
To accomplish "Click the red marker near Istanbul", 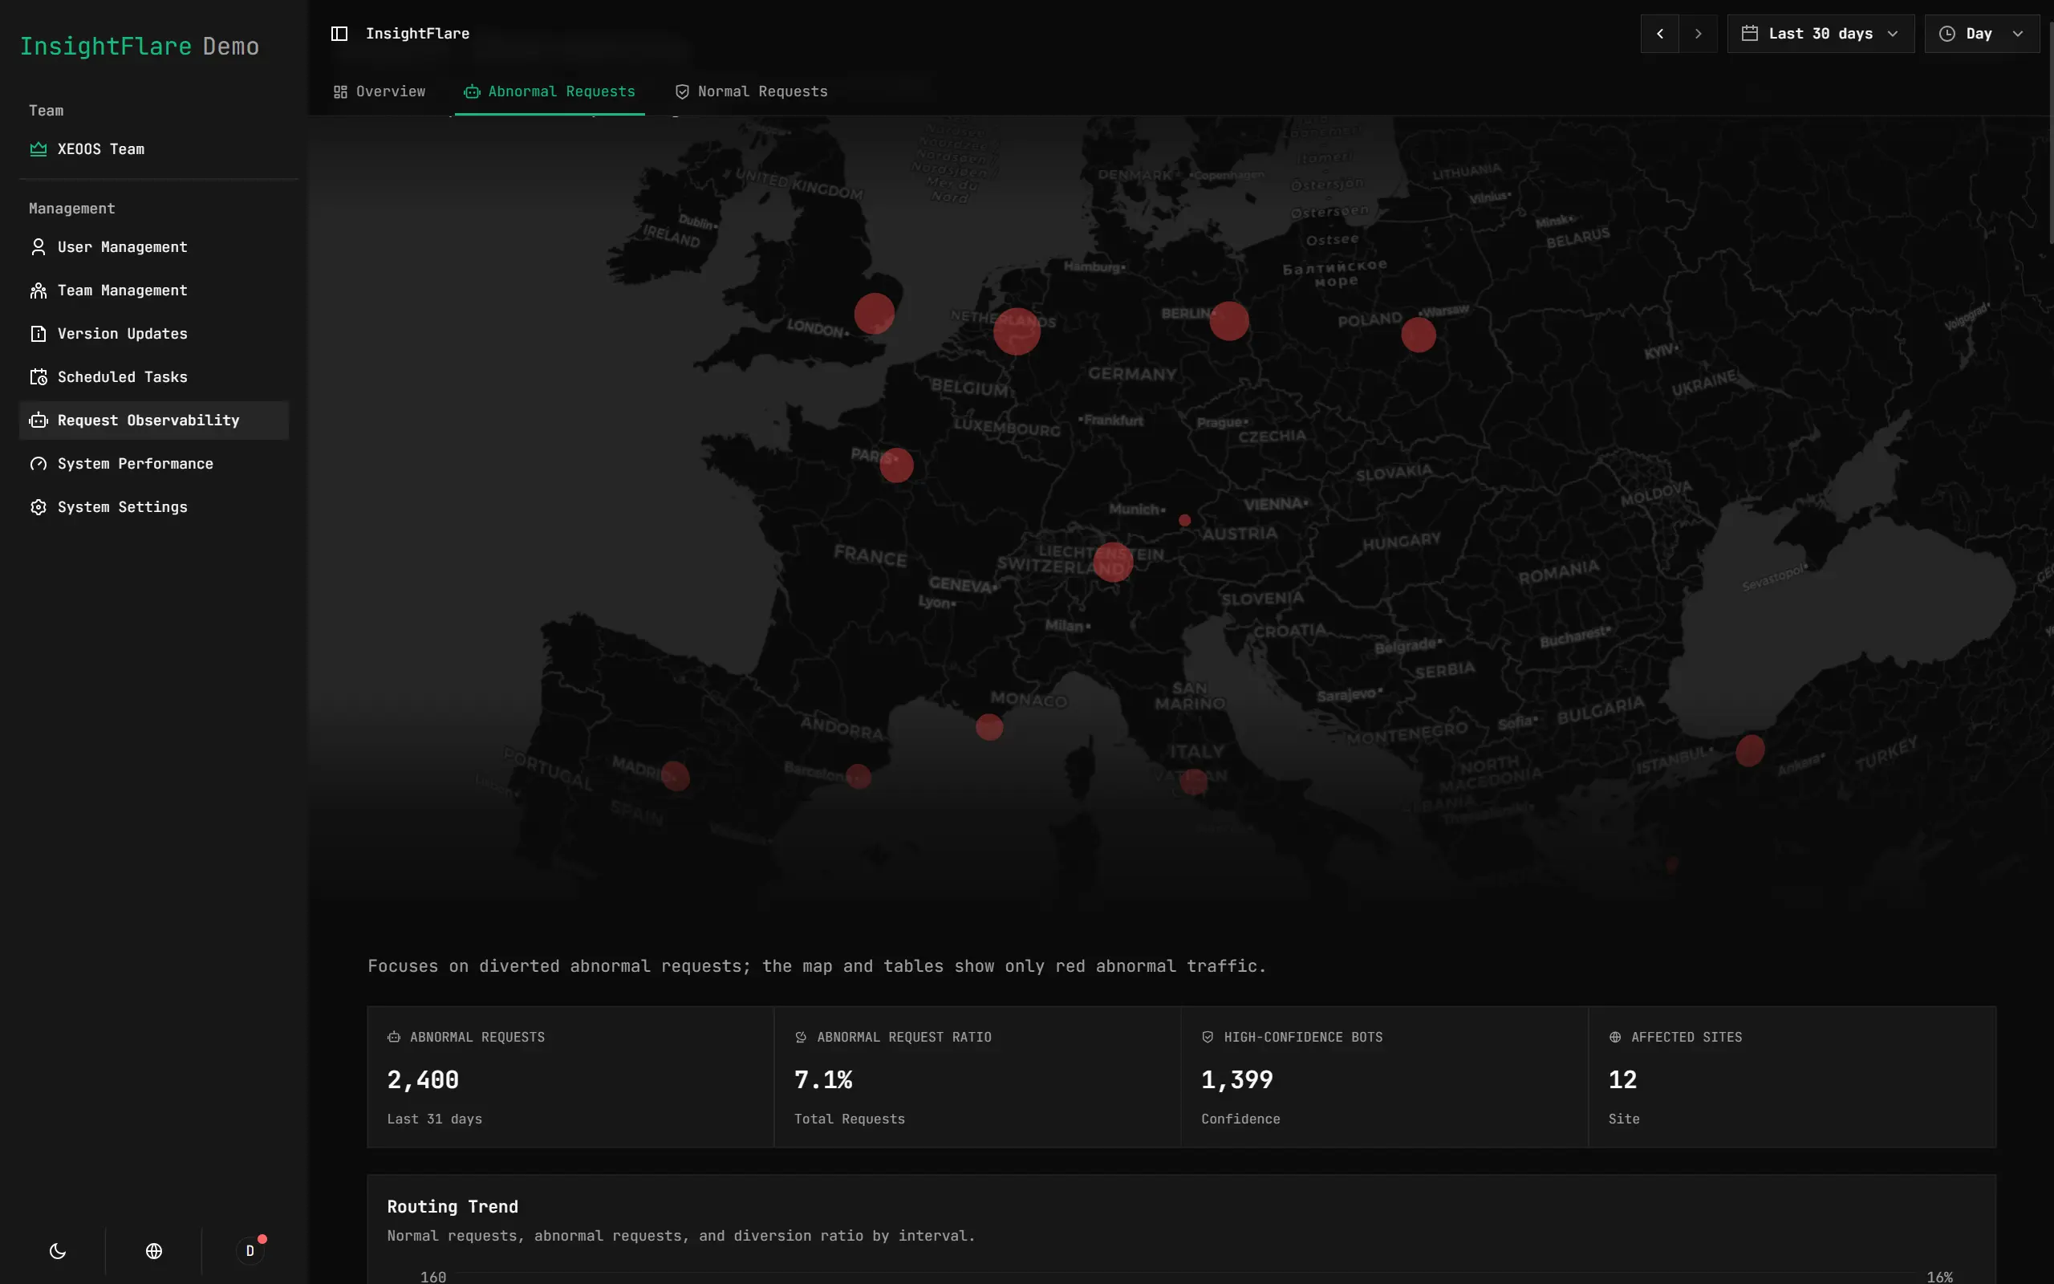I will tap(1749, 750).
